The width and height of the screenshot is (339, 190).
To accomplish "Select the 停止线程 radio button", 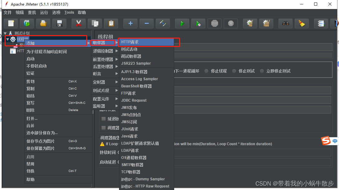I will click(207, 71).
